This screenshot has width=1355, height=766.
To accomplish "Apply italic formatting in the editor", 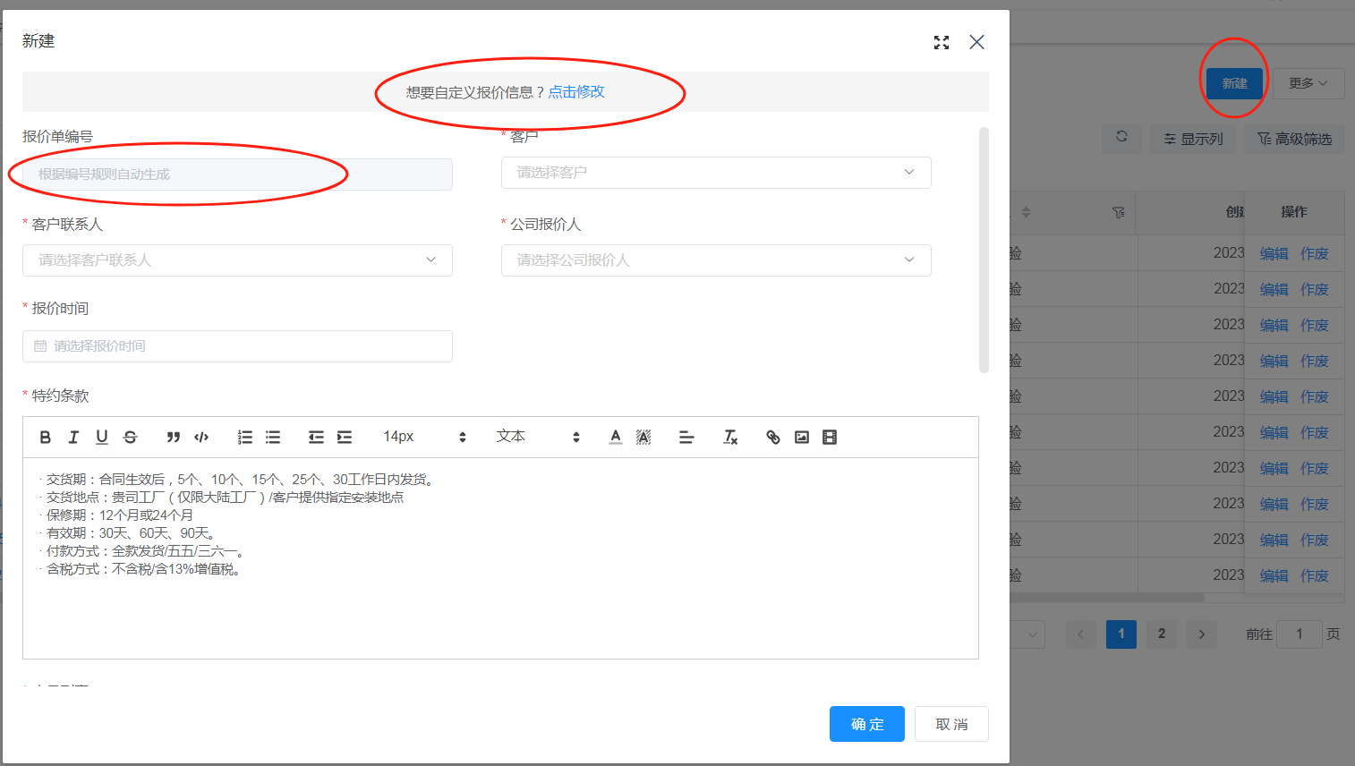I will pyautogui.click(x=73, y=437).
